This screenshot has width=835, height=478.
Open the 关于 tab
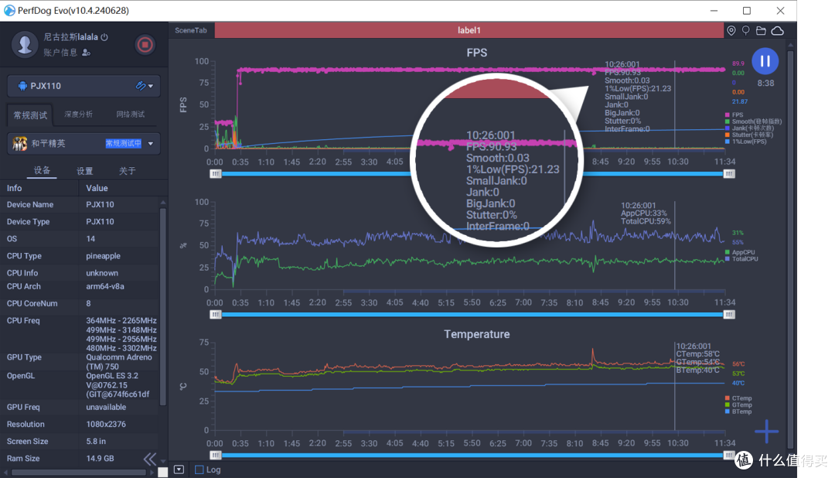tap(128, 171)
